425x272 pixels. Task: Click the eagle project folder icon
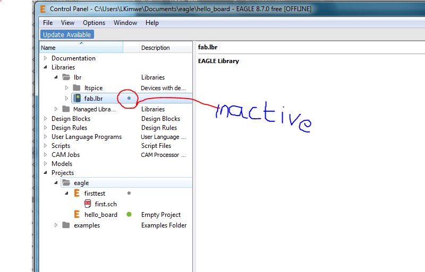pyautogui.click(x=66, y=183)
